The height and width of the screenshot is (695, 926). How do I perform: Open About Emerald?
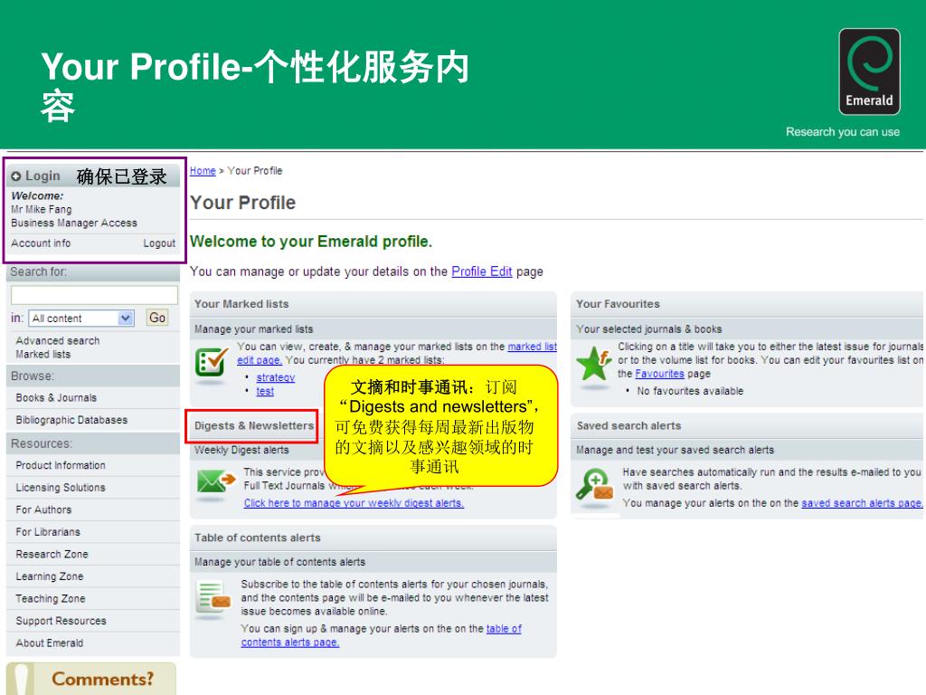point(50,643)
